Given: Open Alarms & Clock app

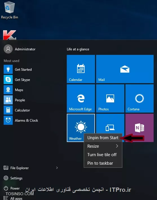Looking at the screenshot, I should pos(26,121).
